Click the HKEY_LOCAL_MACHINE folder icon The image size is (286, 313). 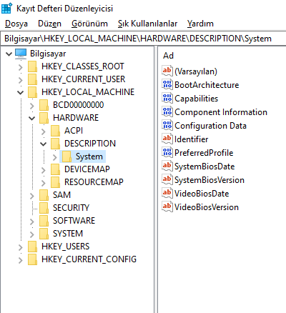32,92
